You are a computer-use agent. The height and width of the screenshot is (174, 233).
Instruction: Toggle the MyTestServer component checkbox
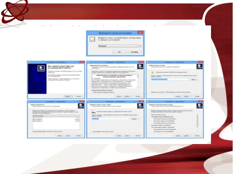(34, 121)
